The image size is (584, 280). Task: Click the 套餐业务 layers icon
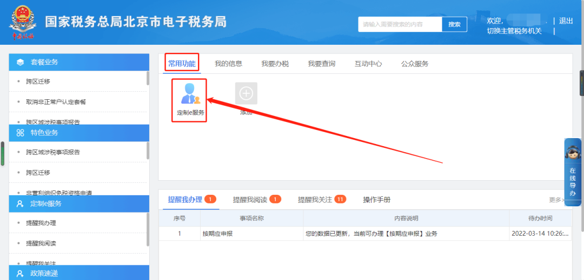pyautogui.click(x=20, y=62)
